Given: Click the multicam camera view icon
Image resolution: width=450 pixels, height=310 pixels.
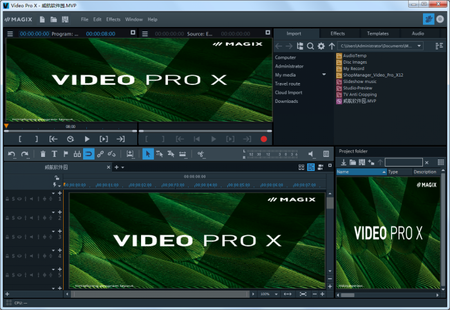Looking at the screenshot, I should coord(321,167).
